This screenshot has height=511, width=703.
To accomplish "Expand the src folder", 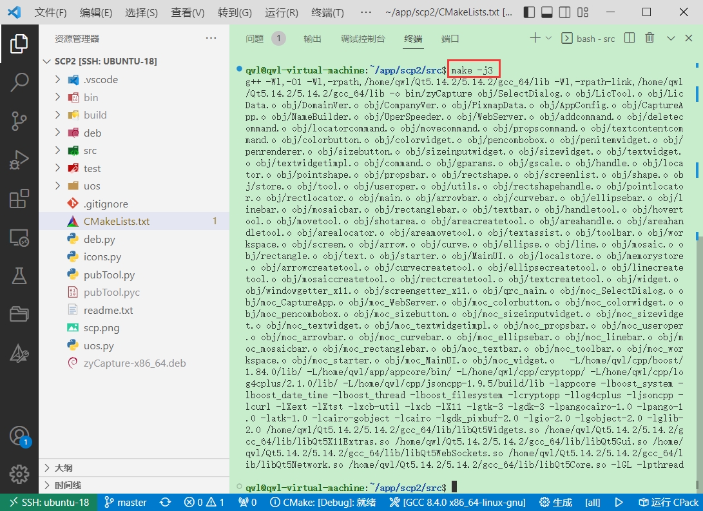I will point(90,150).
